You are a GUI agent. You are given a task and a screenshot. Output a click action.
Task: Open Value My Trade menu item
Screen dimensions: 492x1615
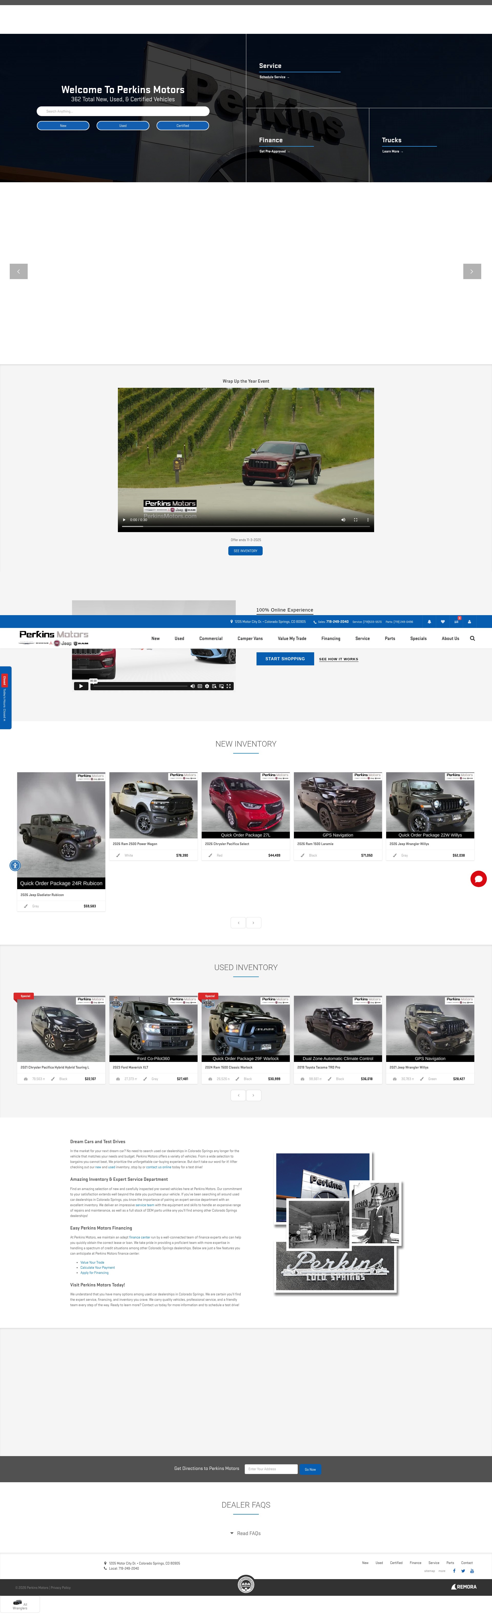(x=292, y=638)
